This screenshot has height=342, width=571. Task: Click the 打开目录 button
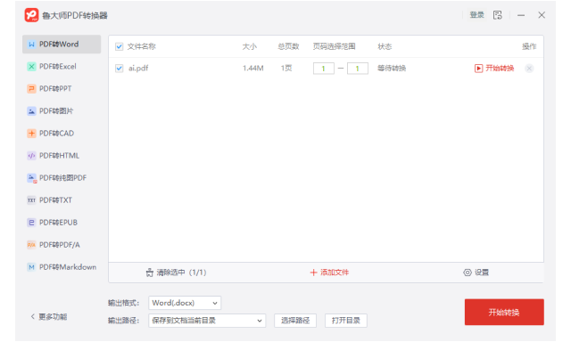tap(346, 321)
